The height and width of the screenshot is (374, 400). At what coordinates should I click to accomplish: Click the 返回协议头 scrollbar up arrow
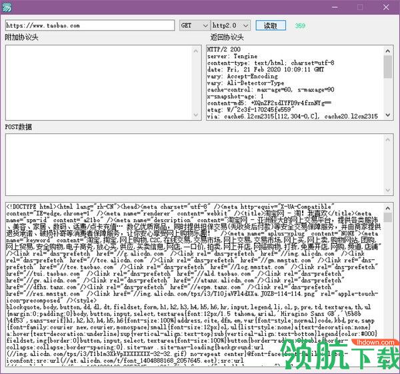[x=388, y=51]
